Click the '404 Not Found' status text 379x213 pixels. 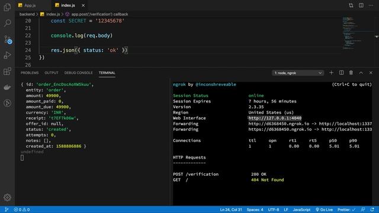pyautogui.click(x=267, y=180)
